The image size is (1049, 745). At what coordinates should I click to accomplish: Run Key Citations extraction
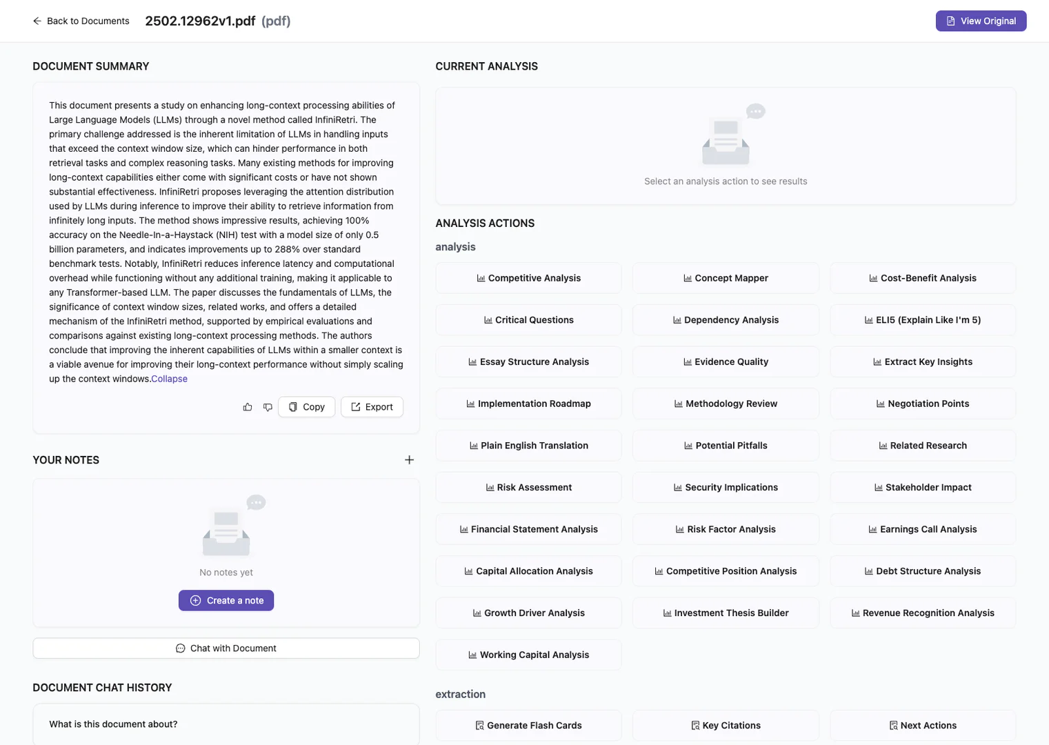pos(726,725)
